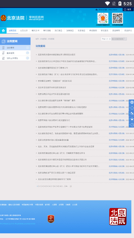Screen dimensions: 134x238
Task: Expand the 开庭公告 search category dropdown
Action: coord(106,39)
